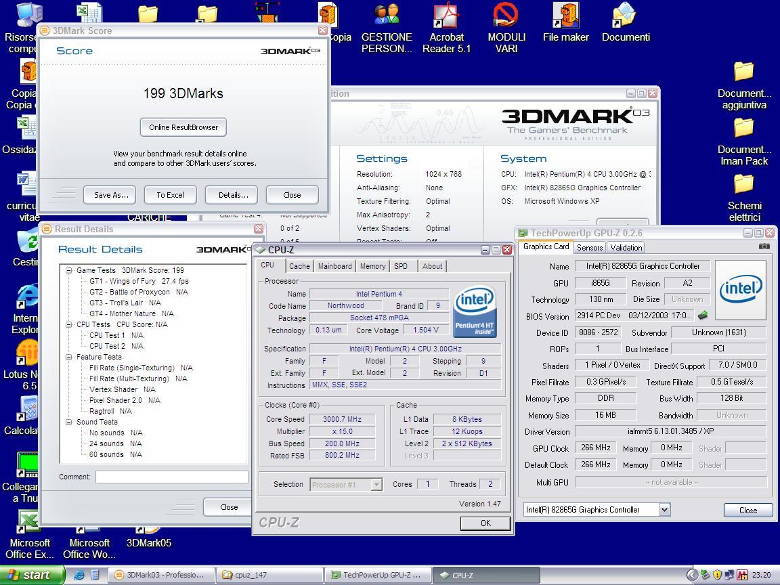
Task: Click Close in the GPU-Z window
Action: pos(748,510)
